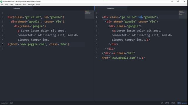Click href="www.goggle.com" in html pane
This screenshot has height=105, width=188.
coord(119,58)
